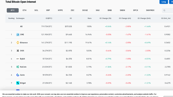Click Binance's 19.61% rate
The width and height of the screenshot is (173, 97).
(88, 43)
